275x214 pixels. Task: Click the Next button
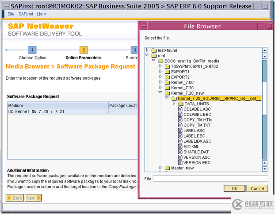click(x=33, y=198)
